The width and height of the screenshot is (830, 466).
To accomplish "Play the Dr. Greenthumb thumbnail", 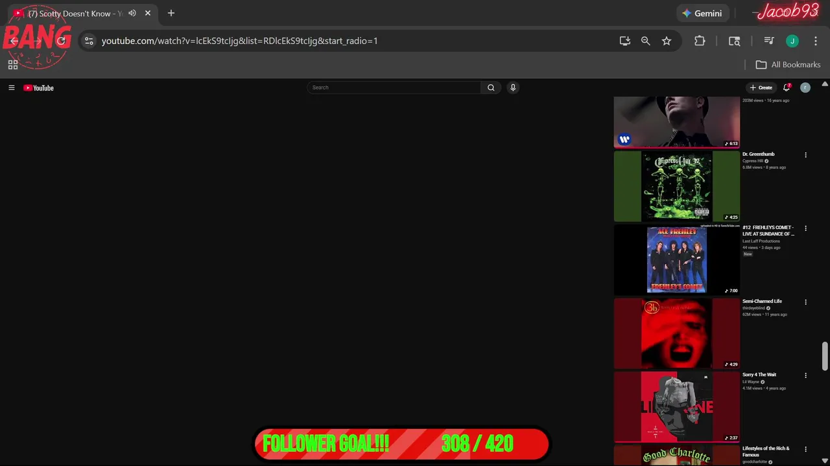I will click(676, 186).
